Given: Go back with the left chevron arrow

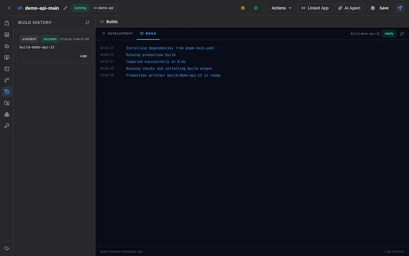Looking at the screenshot, I should coord(9,8).
